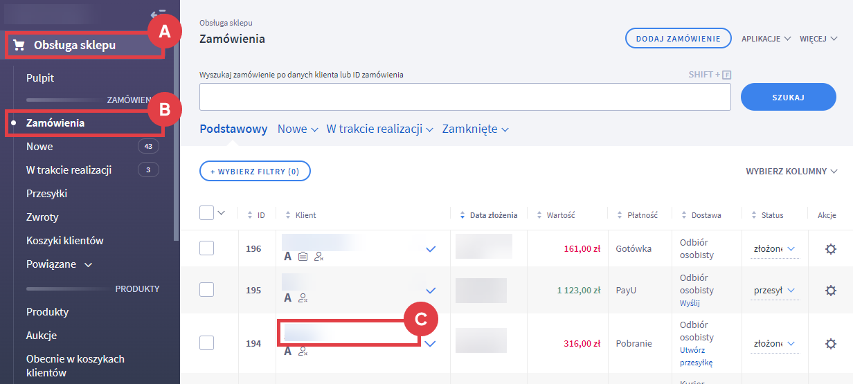This screenshot has height=384, width=853.
Task: Check the select-all orders checkbox in header
Action: pos(206,213)
